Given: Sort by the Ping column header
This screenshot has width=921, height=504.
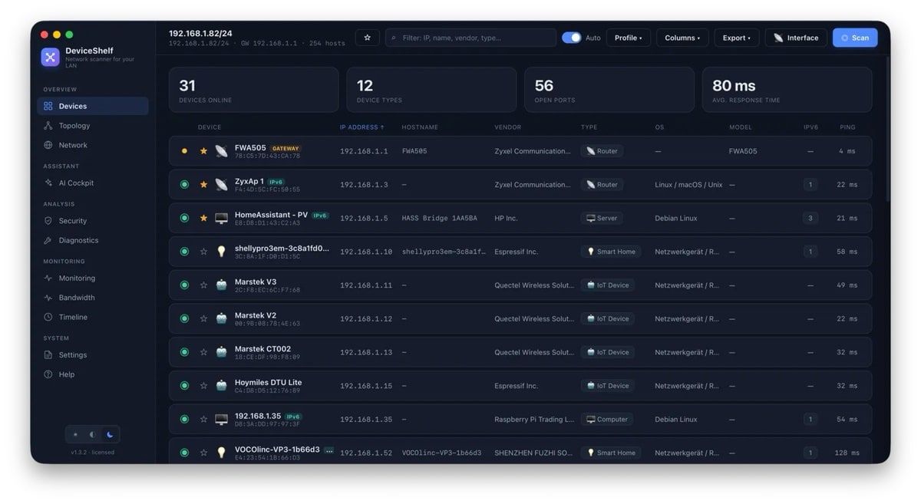Looking at the screenshot, I should 847,127.
